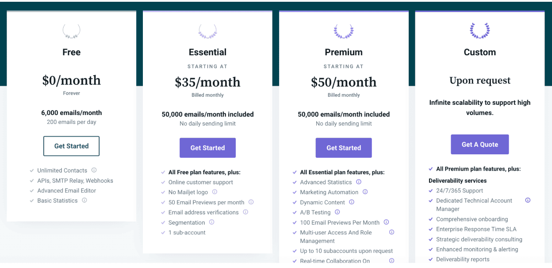552x268 pixels.
Task: Open A/B Testing info icon
Action: coord(337,212)
